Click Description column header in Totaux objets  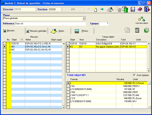(101, 39)
